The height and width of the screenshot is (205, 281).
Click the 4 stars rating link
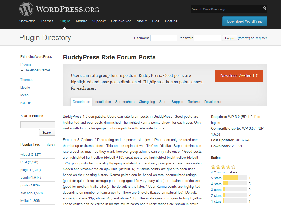coord(216,184)
